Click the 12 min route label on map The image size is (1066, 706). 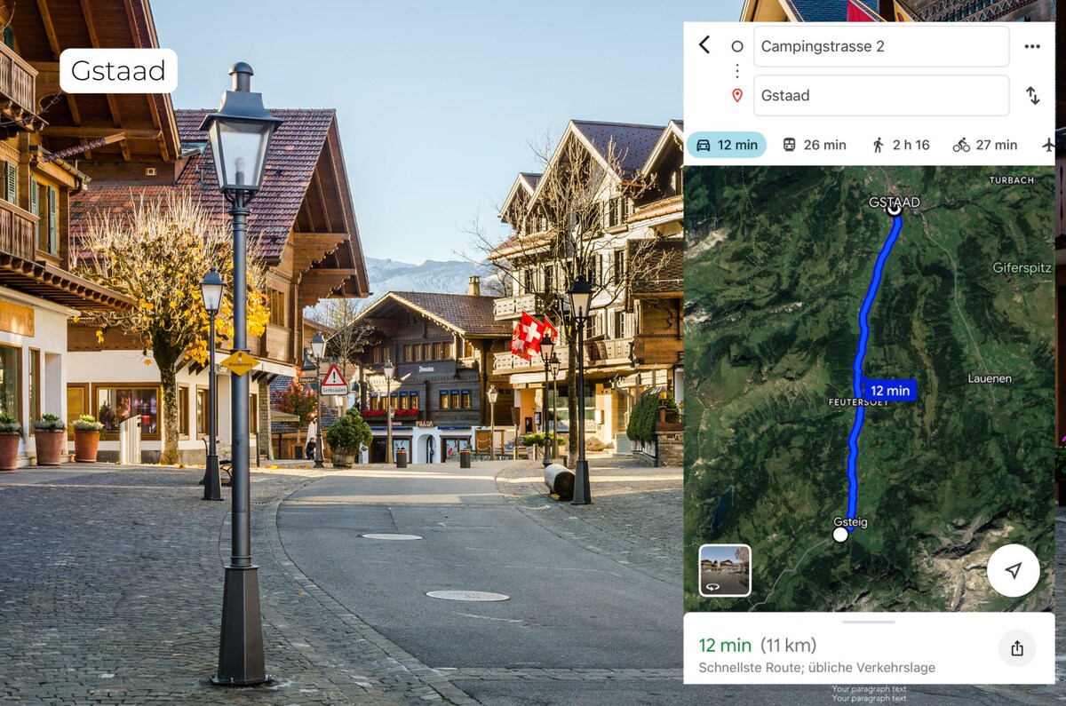coord(888,390)
